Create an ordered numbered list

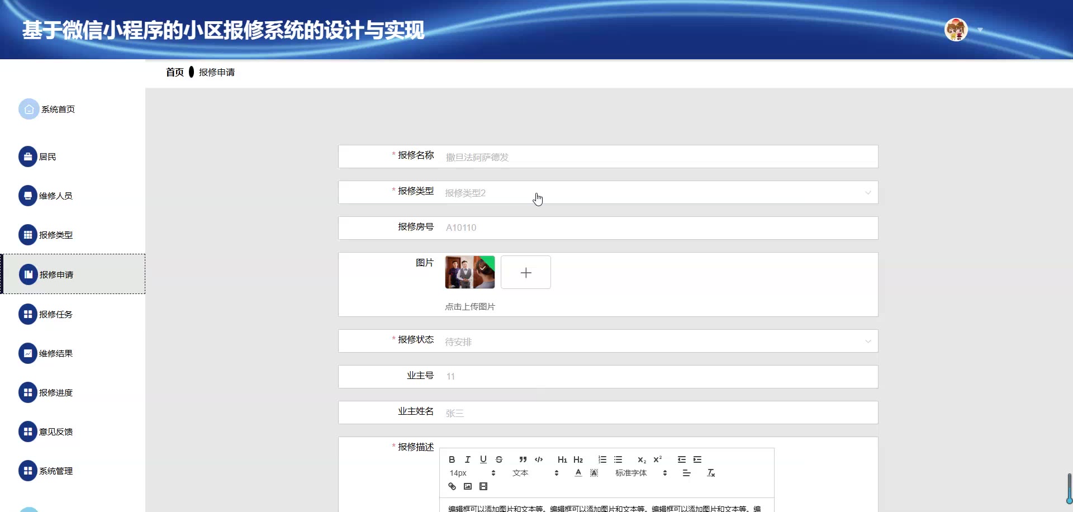pos(602,459)
